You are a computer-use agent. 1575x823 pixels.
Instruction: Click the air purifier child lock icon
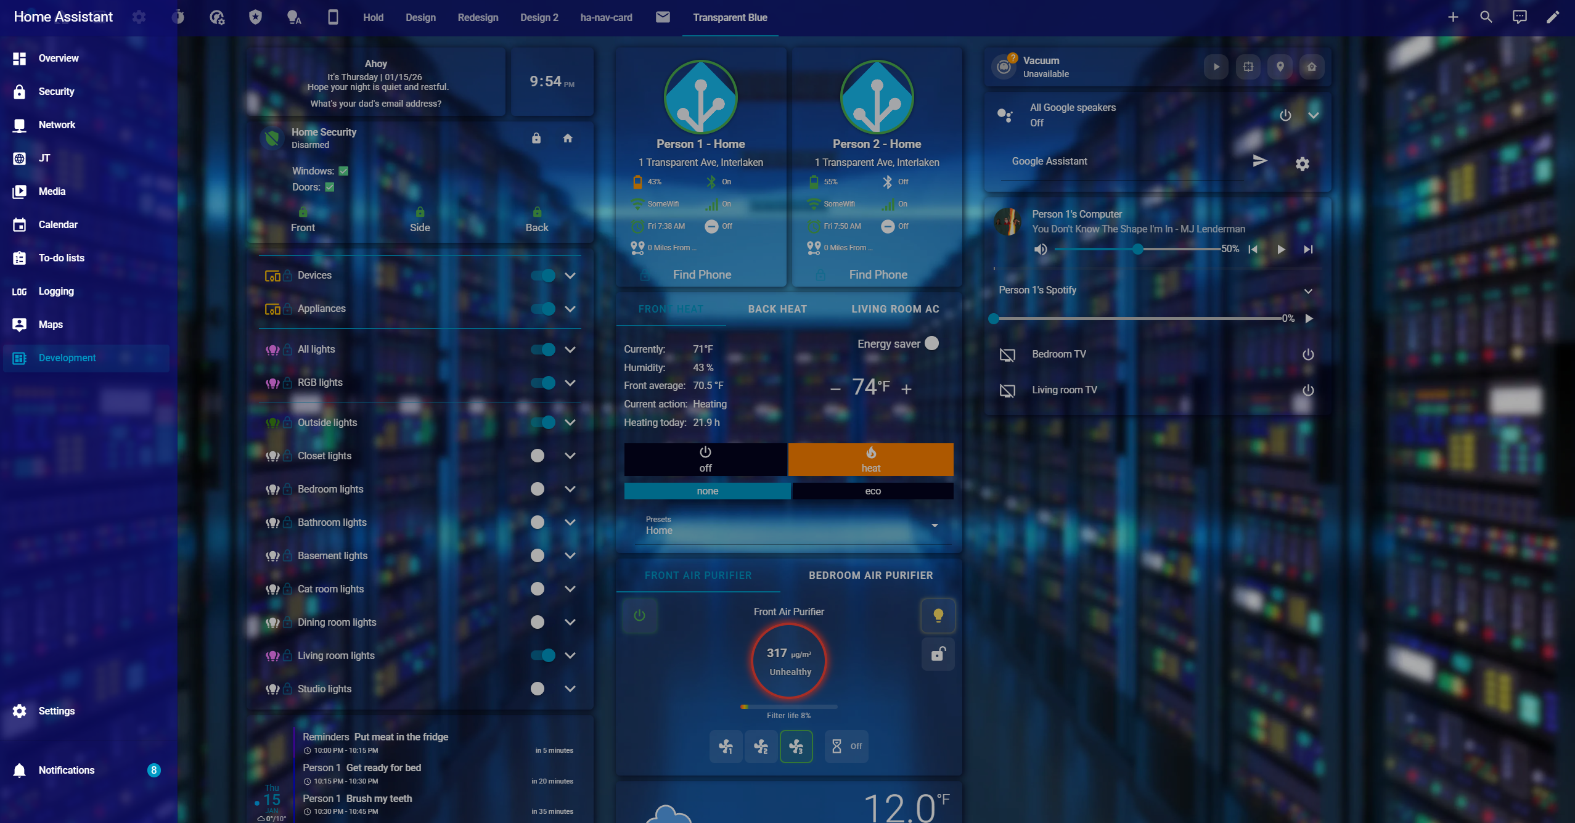938,653
